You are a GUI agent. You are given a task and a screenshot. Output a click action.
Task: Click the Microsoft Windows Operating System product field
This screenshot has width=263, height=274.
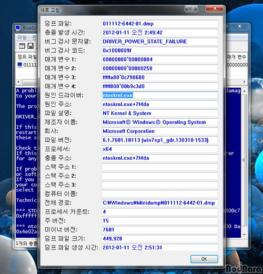160,122
